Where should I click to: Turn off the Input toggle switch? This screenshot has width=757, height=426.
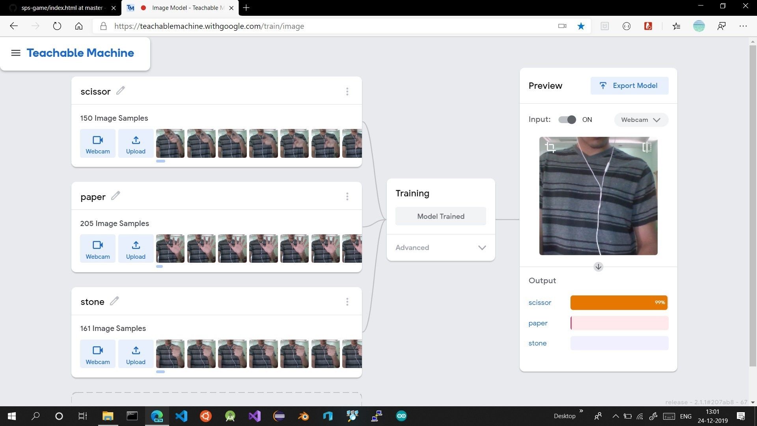coord(567,120)
